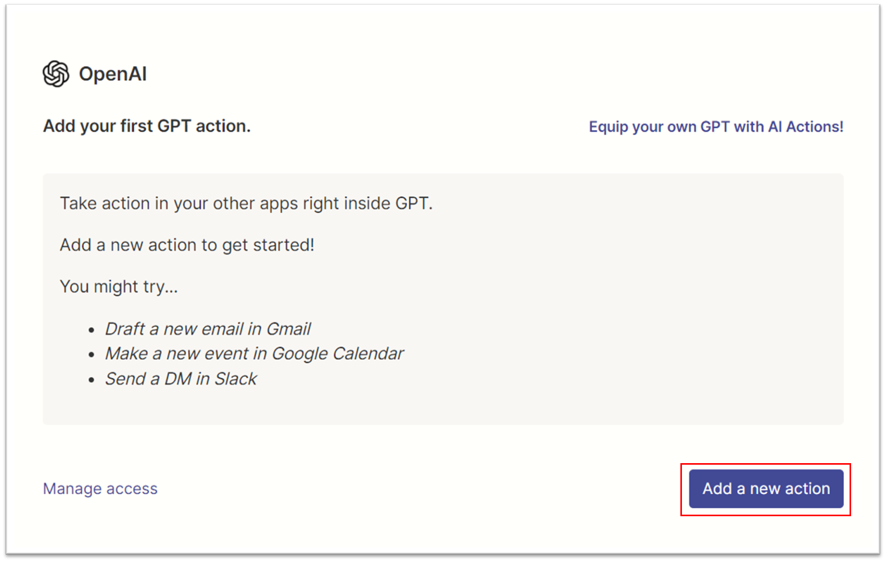The height and width of the screenshot is (562, 886).
Task: Open the Equip your own GPT link
Action: click(716, 126)
